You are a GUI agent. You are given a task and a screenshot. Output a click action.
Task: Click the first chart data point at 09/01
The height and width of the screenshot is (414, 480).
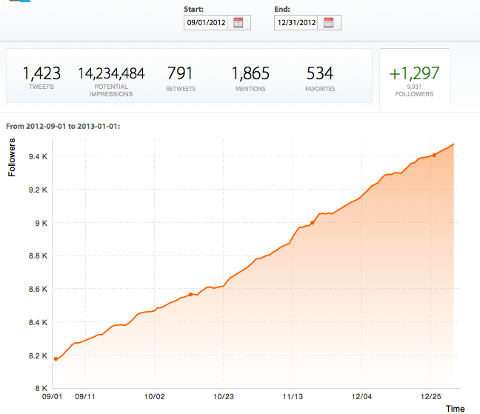[x=56, y=358]
